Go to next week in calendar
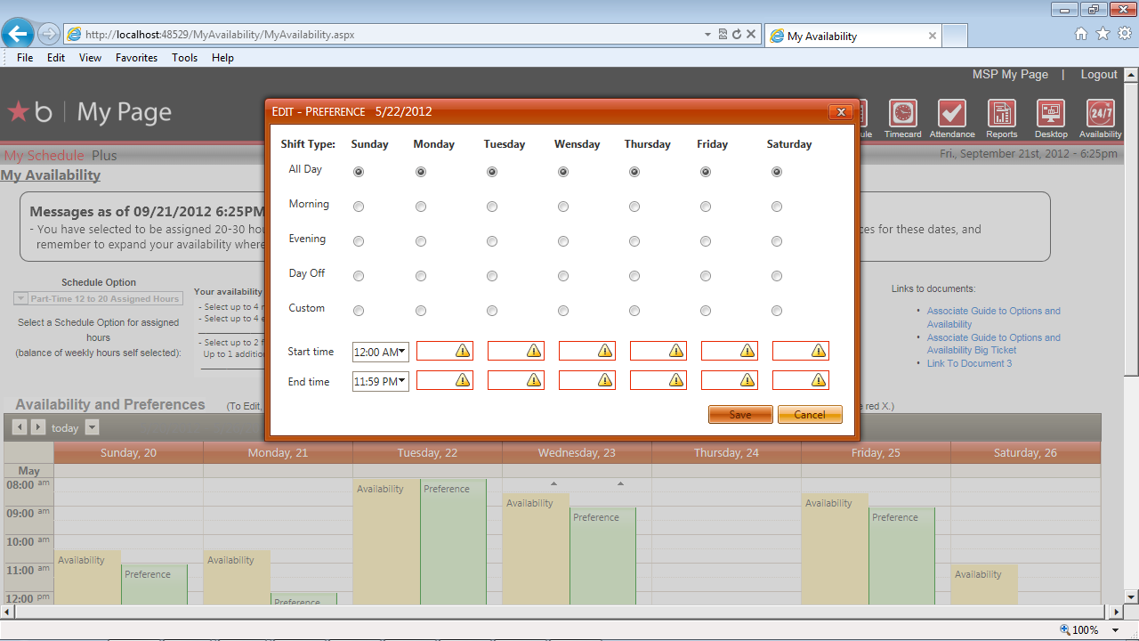The height and width of the screenshot is (641, 1139). point(38,427)
